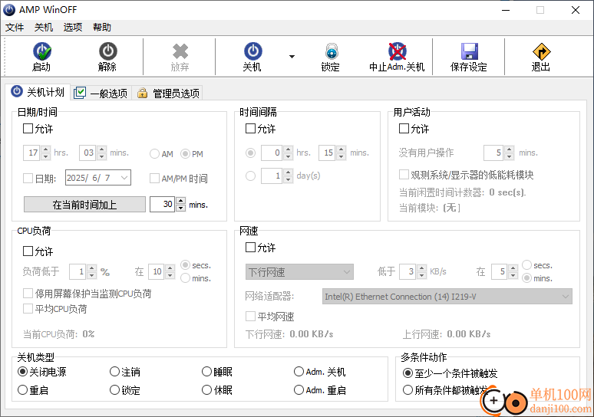Viewport: 594px width, 417px height.
Task: Toggle the AM/PM 时间 checkbox
Action: (154, 179)
